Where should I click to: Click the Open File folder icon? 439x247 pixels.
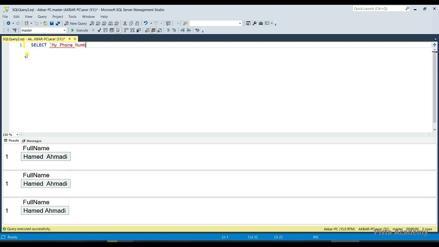[x=45, y=23]
